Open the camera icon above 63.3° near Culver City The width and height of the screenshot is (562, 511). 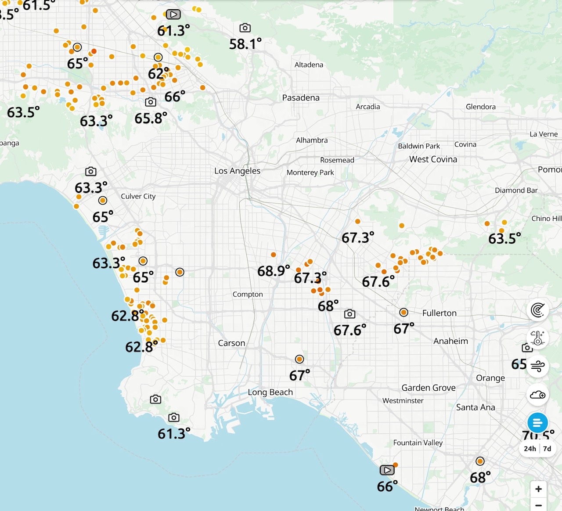pos(90,171)
